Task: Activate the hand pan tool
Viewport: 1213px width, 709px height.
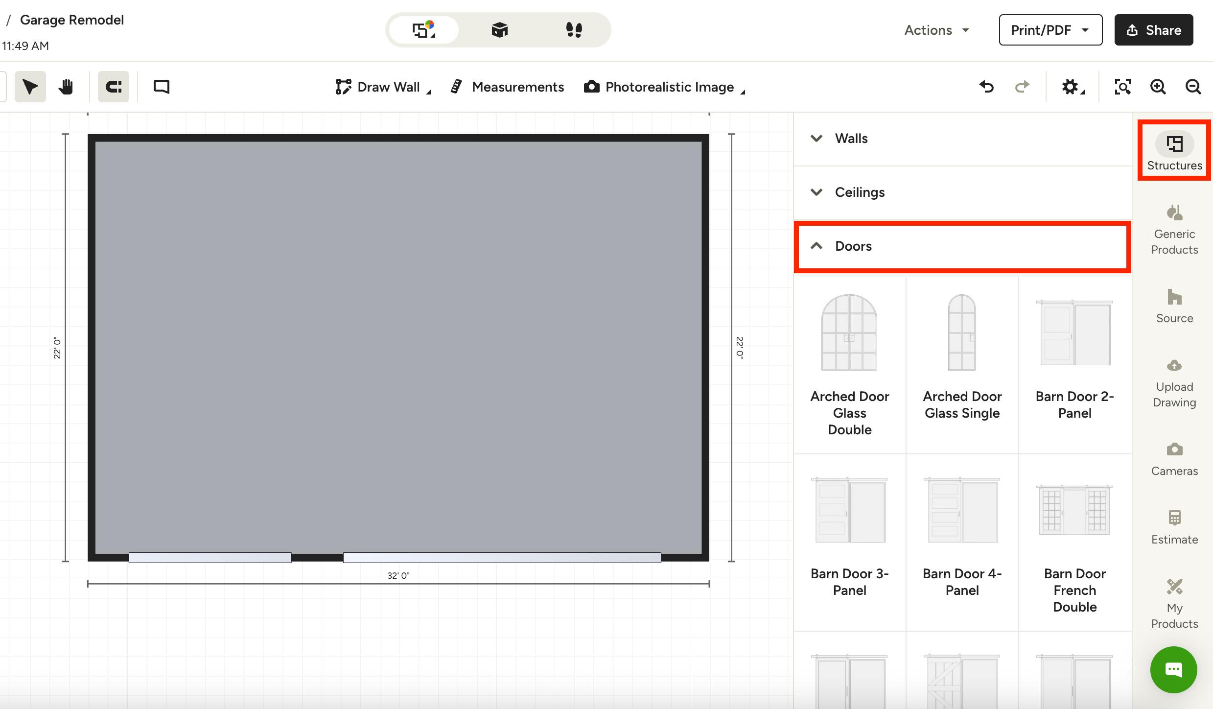Action: 66,87
